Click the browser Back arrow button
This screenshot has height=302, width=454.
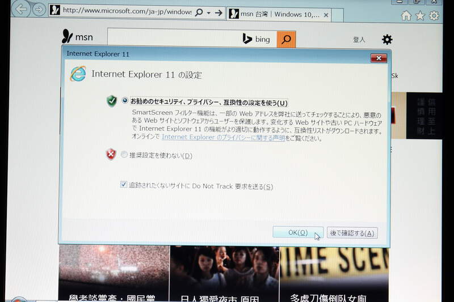21,9
